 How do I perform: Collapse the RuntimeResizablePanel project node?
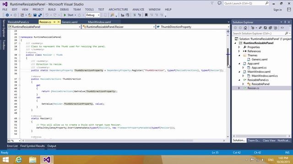point(235,43)
